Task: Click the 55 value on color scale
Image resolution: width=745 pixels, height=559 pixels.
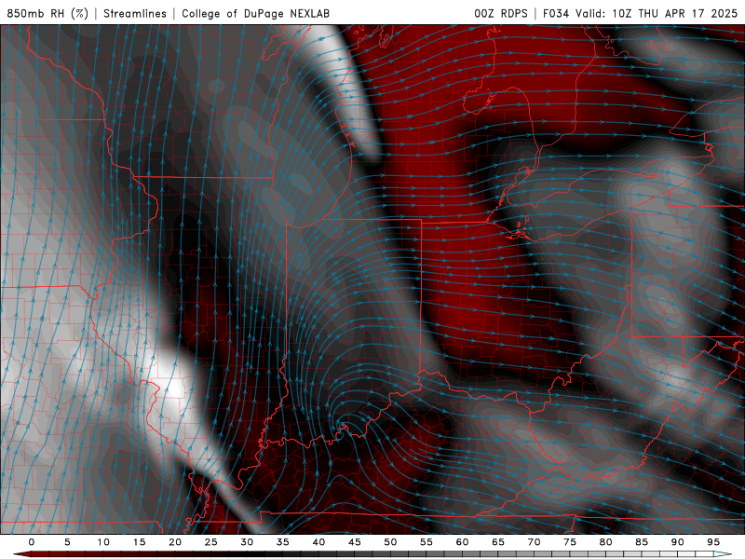Action: 427,542
